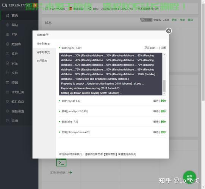Click the 安装[nginx-1.20] task title

pos(72,48)
